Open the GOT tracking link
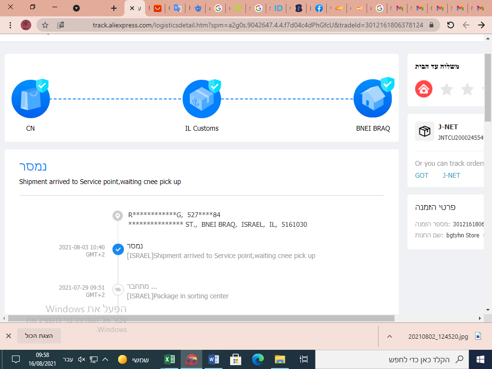Screen dimensions: 492x369 pyautogui.click(x=421, y=175)
